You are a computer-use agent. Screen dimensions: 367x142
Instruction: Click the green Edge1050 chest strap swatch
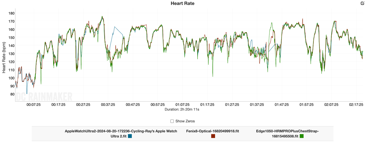pyautogui.click(x=302, y=136)
